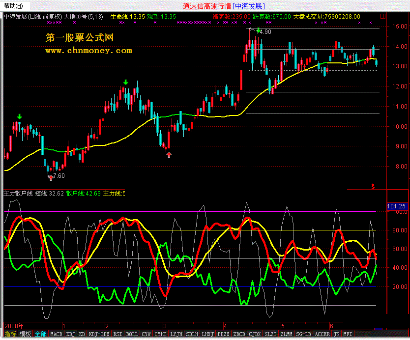Switch to the LHXJ indicator tab
The image size is (410, 340).
point(208,334)
